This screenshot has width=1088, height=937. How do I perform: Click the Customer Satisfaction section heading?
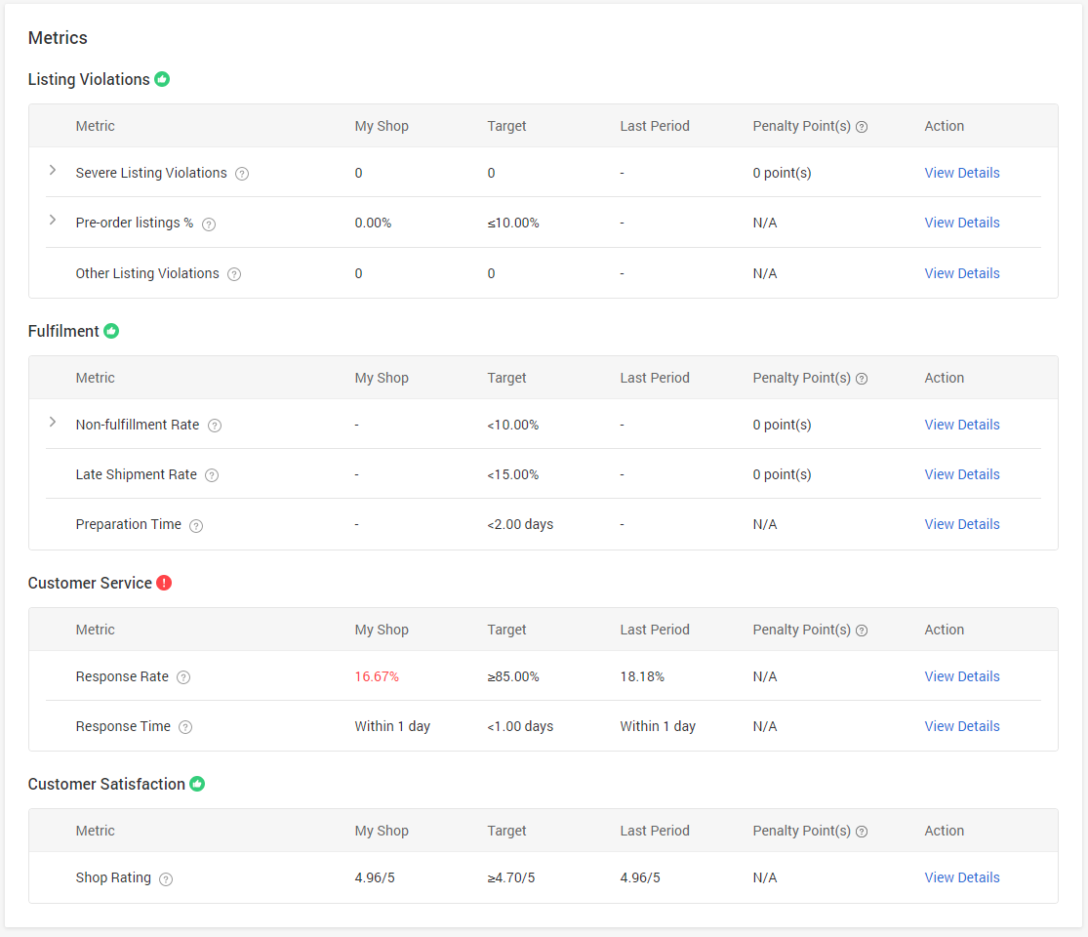pos(106,784)
